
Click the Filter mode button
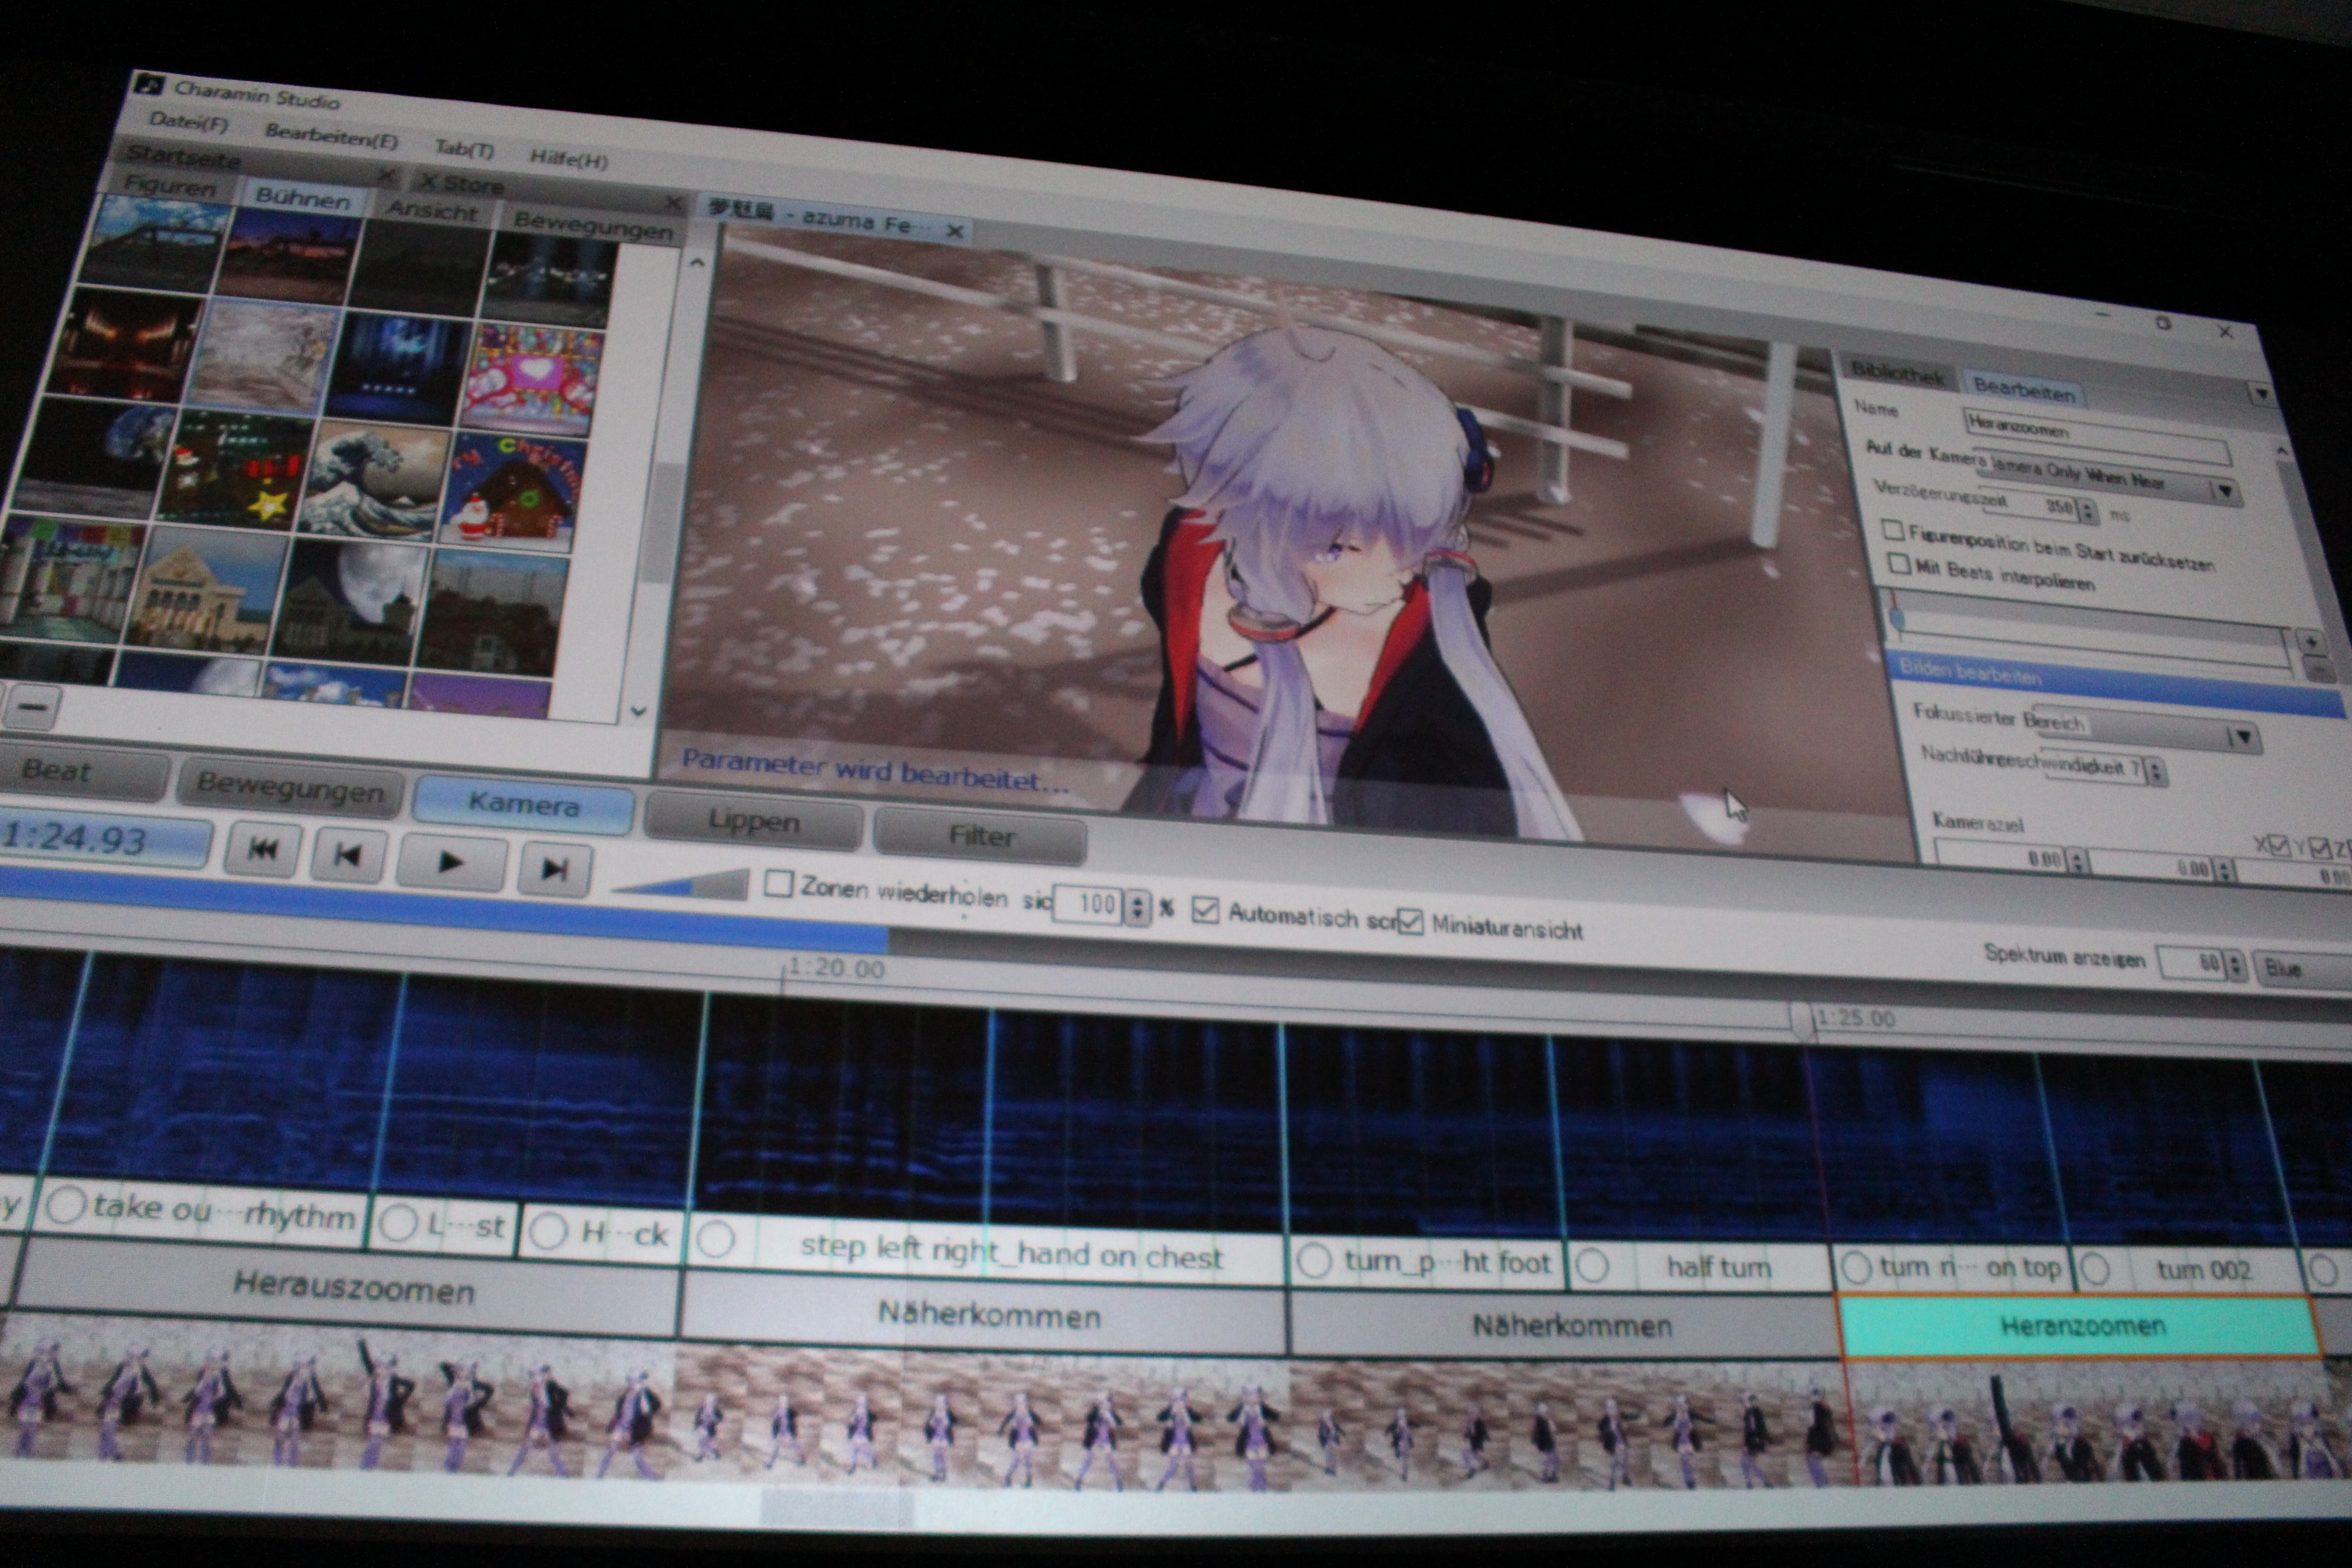tap(981, 836)
